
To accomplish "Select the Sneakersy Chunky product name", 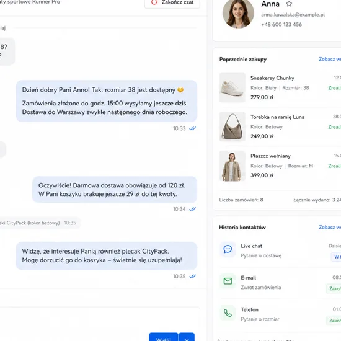I will (272, 78).
